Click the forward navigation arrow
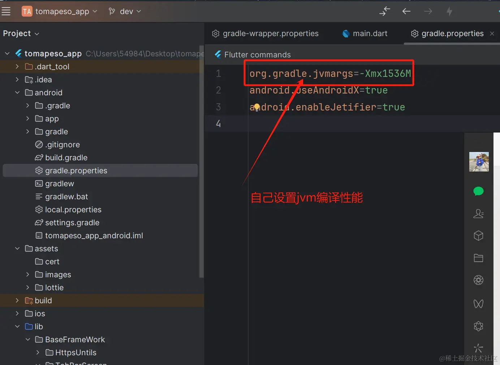500x365 pixels. [428, 12]
